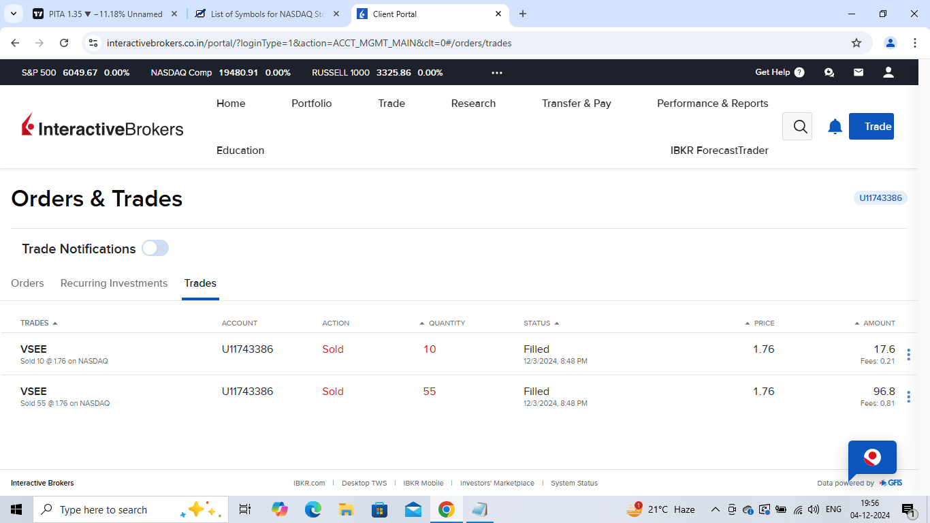This screenshot has width=930, height=523.
Task: Switch to the Orders tab
Action: 27,283
